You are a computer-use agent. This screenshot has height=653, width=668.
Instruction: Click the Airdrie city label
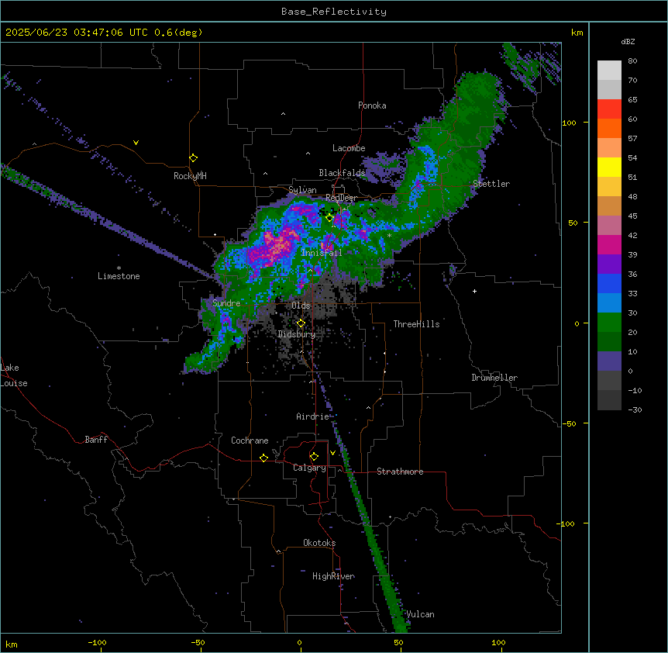tap(312, 416)
